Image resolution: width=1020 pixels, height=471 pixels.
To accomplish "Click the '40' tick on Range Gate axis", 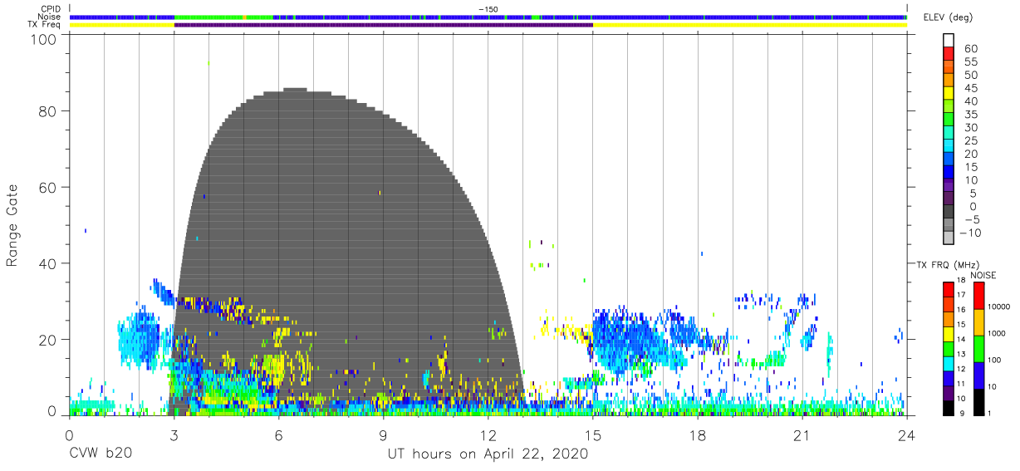I will pyautogui.click(x=48, y=263).
